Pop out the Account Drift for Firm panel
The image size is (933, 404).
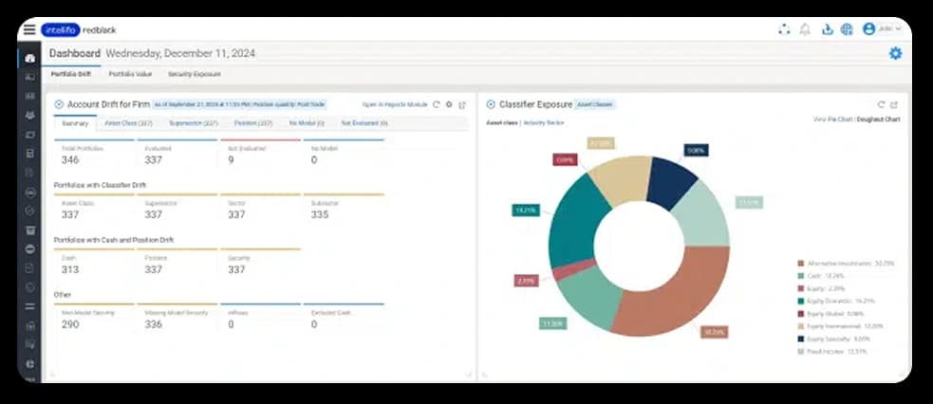[462, 105]
